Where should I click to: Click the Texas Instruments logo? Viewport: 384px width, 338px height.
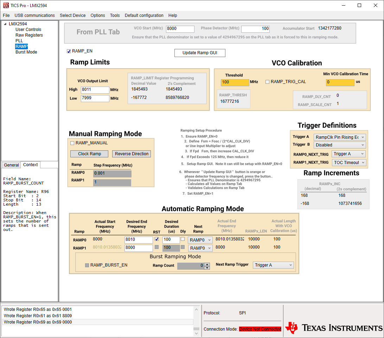coord(334,328)
